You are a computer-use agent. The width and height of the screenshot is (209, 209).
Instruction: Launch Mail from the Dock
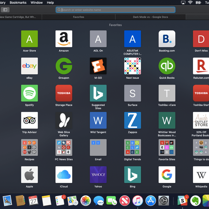pyautogui.click(x=7, y=201)
